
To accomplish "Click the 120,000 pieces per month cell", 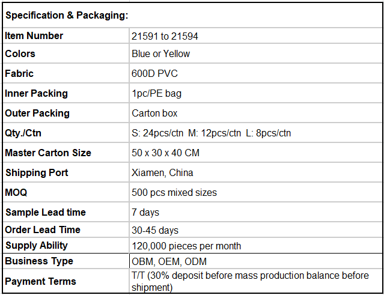I will tap(186, 246).
